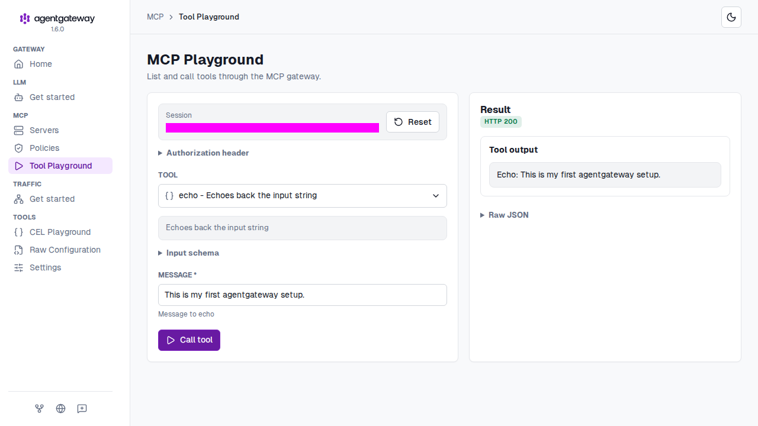This screenshot has width=758, height=426.
Task: Go to MCP Policies
Action: [60, 148]
